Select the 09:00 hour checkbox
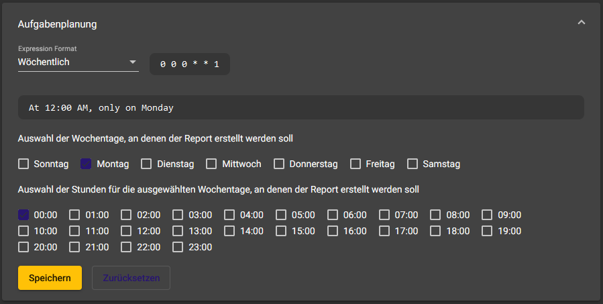This screenshot has height=304, width=603. [x=488, y=215]
